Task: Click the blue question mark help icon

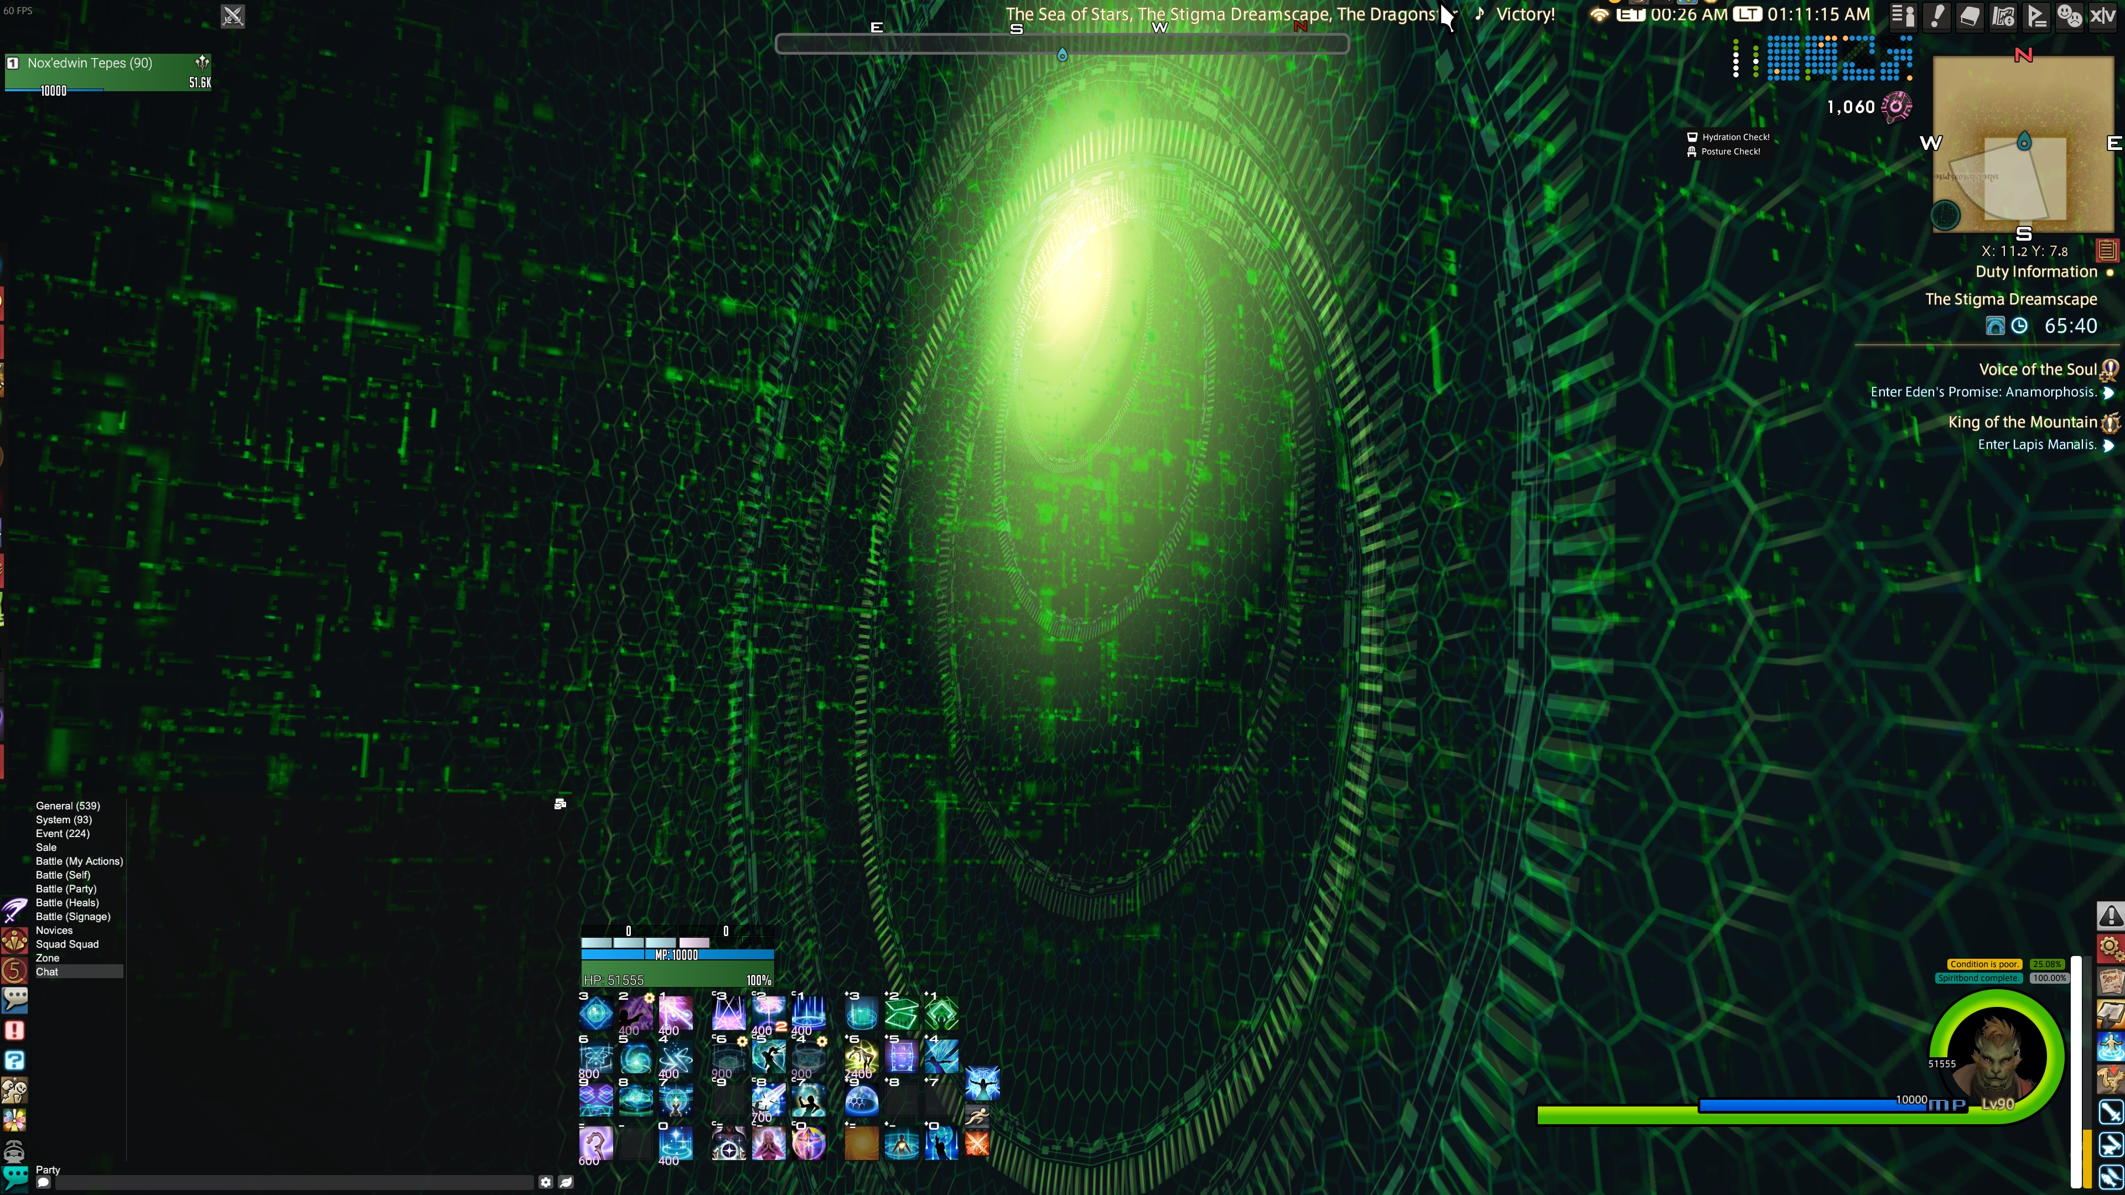Action: click(14, 1061)
